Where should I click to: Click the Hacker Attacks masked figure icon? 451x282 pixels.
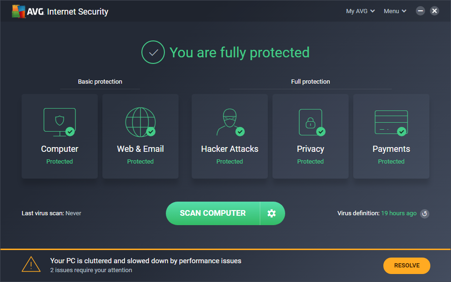[229, 122]
